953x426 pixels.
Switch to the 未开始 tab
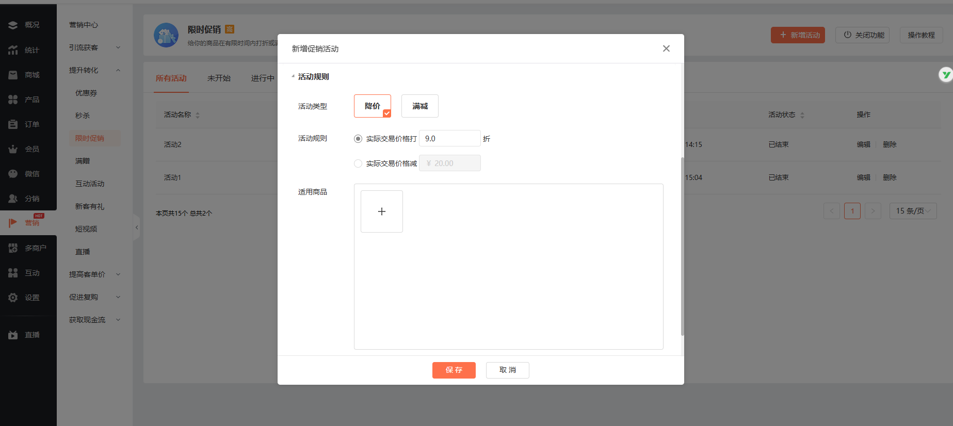[219, 78]
